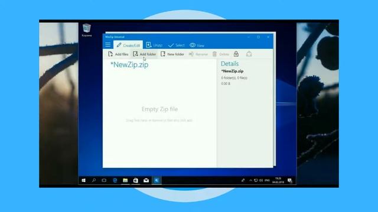Close the WinZip Universal window
Screen dimensions: 378x212
(x=268, y=37)
